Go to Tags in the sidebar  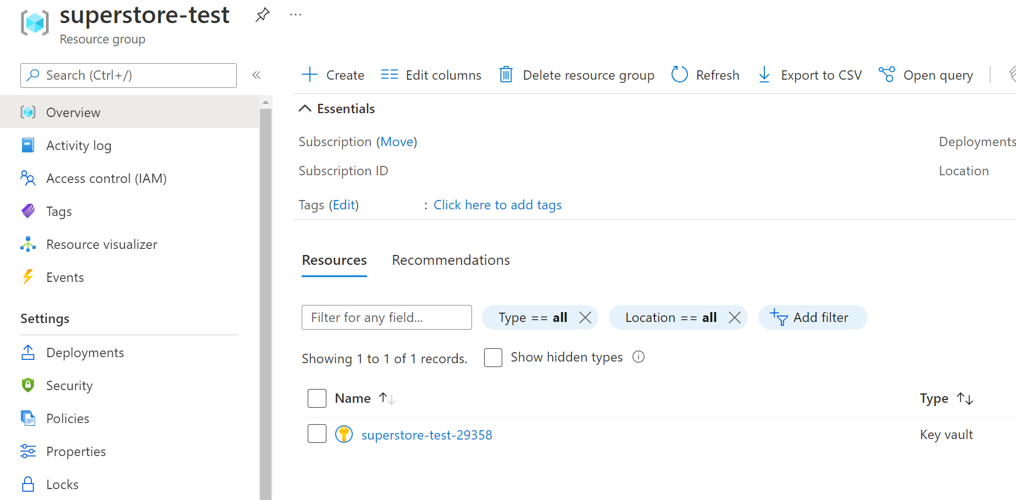point(59,212)
